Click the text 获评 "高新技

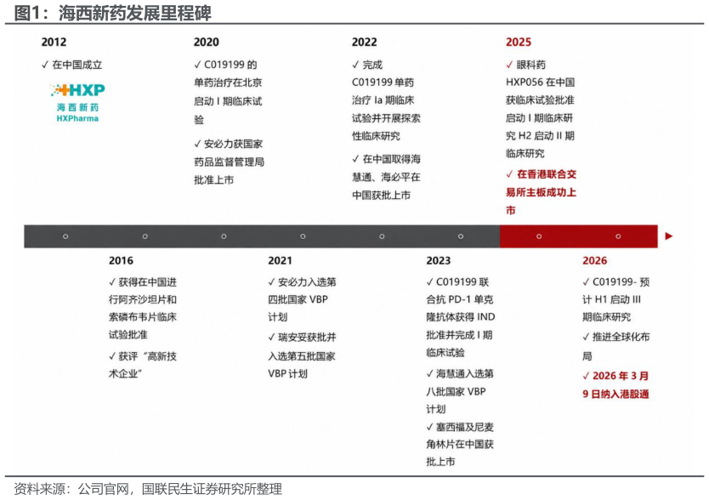(x=147, y=356)
